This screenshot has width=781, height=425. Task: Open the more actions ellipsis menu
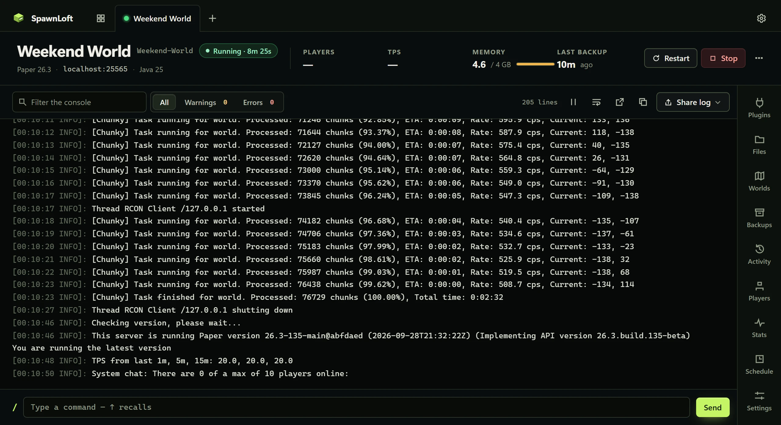(759, 58)
